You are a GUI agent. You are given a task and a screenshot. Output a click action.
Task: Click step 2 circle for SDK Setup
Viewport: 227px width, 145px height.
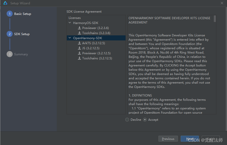[x=10, y=34]
